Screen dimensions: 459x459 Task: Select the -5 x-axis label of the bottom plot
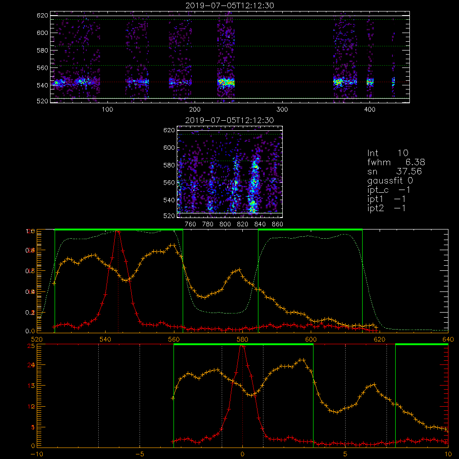(140, 454)
